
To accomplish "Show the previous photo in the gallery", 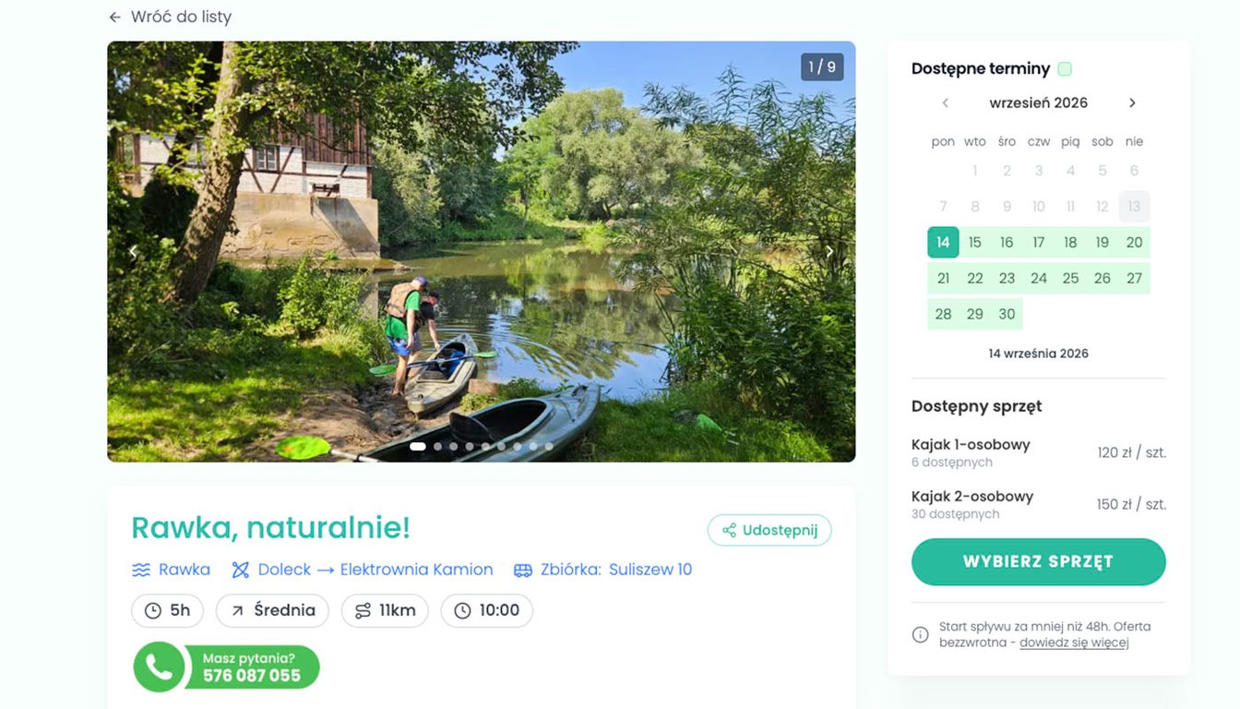I will [x=133, y=251].
